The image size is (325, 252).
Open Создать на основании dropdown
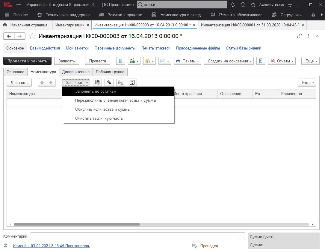point(229,61)
